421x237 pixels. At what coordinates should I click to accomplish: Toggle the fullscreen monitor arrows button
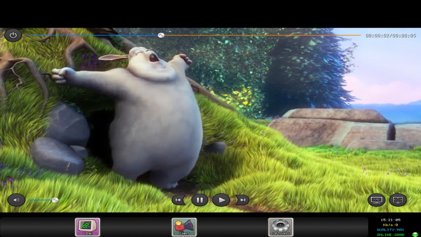pyautogui.click(x=398, y=200)
